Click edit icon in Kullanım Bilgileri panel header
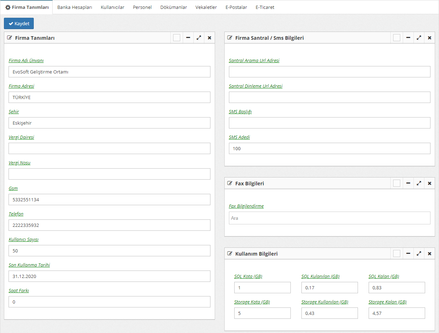 (x=230, y=253)
